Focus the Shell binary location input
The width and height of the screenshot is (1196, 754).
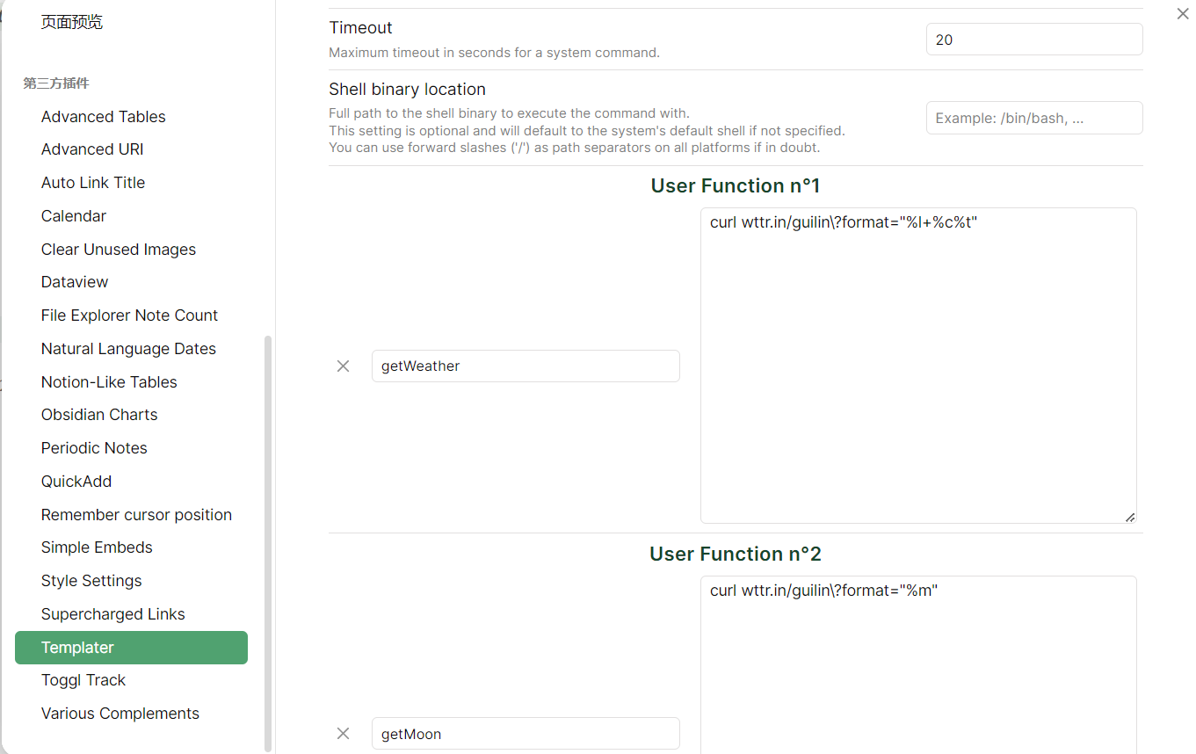click(1033, 117)
